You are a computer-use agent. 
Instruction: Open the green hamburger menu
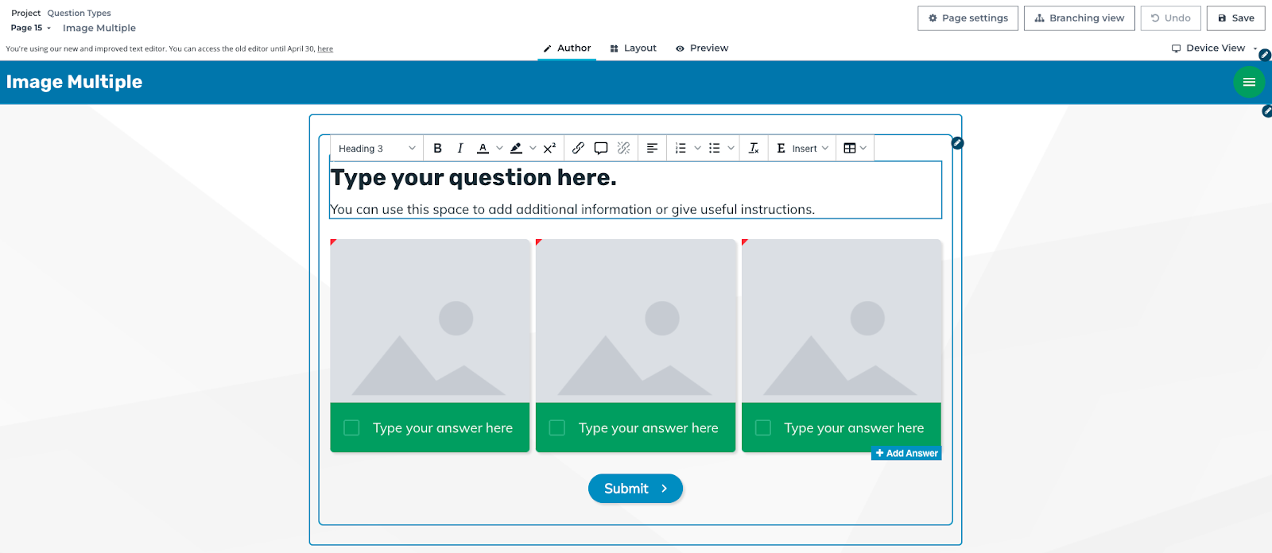(x=1249, y=82)
